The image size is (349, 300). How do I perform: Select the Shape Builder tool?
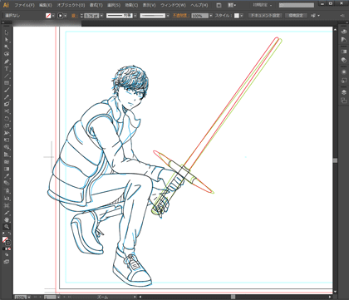(7, 148)
